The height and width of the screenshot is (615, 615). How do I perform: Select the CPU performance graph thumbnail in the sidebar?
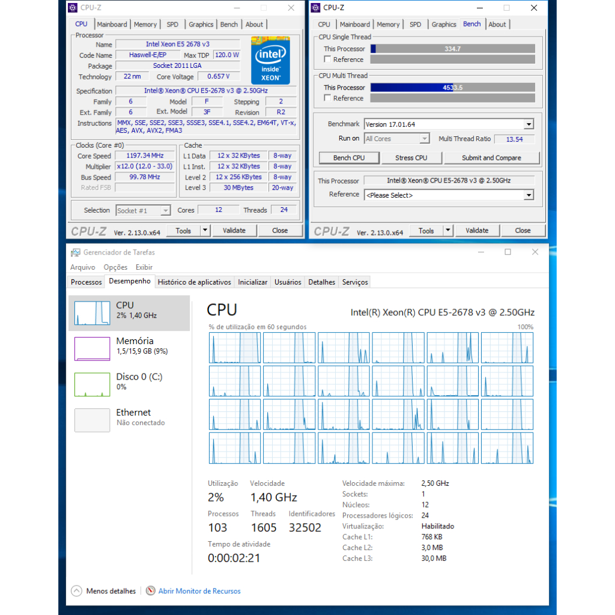(x=92, y=312)
